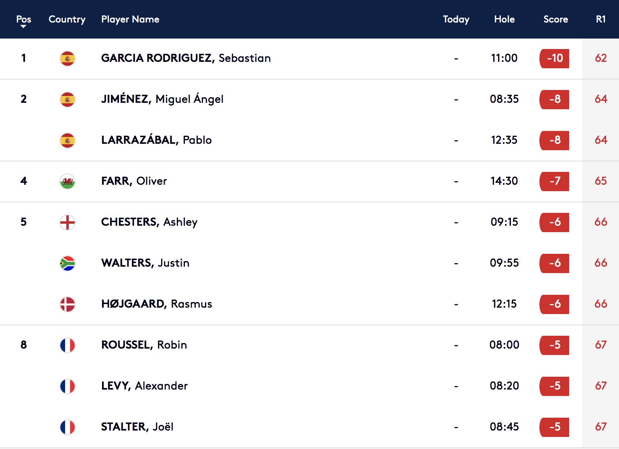This screenshot has width=619, height=449.
Task: Click England flag beside Ashley Chesters
Action: tap(68, 222)
